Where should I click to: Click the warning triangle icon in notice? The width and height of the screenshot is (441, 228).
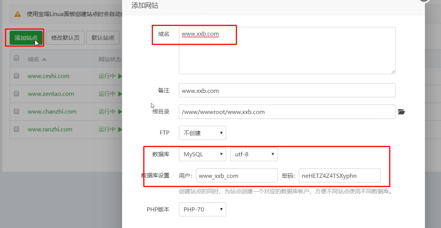point(18,14)
